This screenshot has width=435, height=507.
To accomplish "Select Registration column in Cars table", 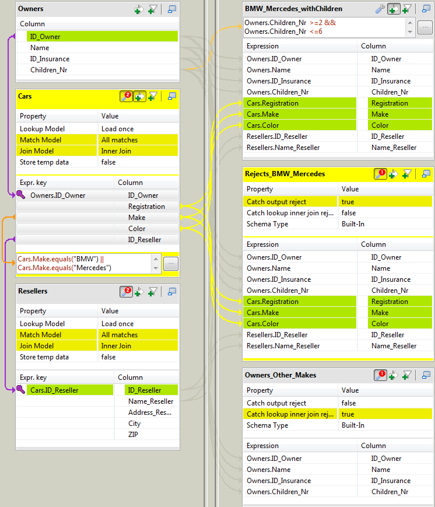I will [146, 207].
